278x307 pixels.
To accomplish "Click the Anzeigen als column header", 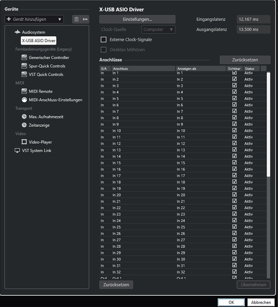I will click(201, 68).
